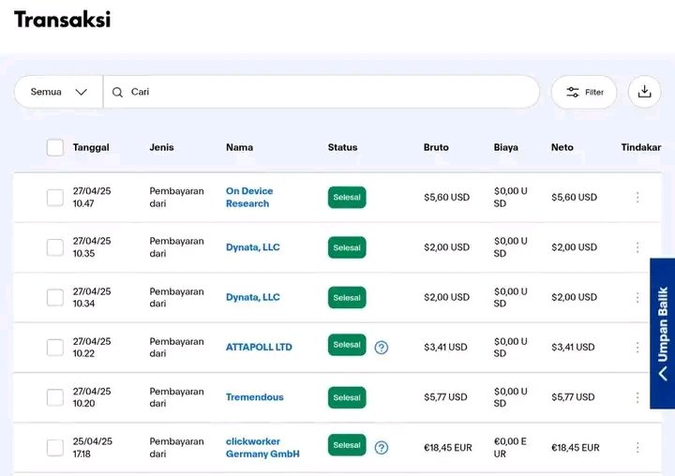Click the Neto column header

[x=562, y=148]
